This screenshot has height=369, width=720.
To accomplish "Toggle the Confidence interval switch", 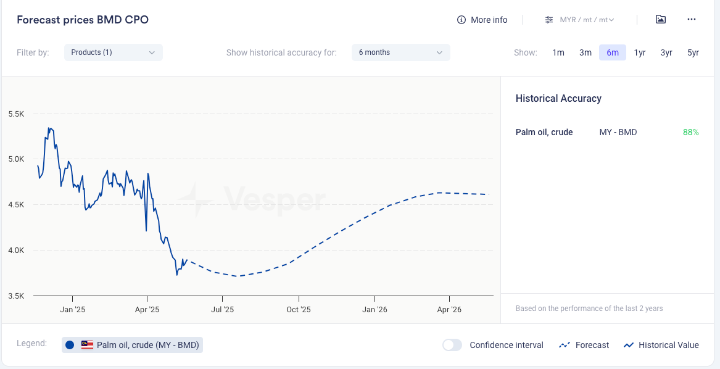I will [452, 345].
